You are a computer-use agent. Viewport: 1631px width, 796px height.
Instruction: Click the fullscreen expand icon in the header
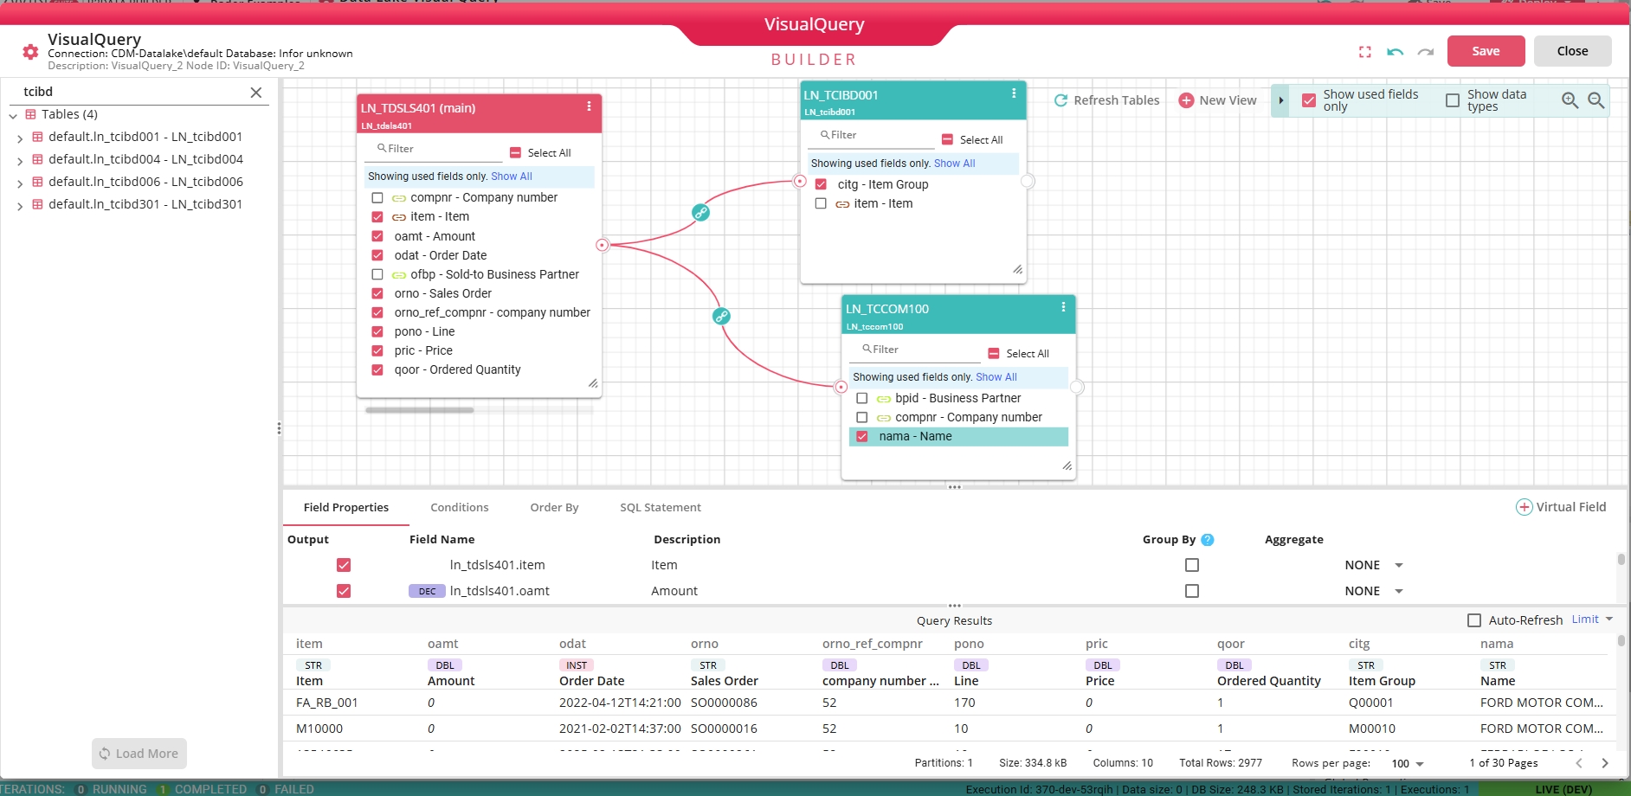[1365, 52]
